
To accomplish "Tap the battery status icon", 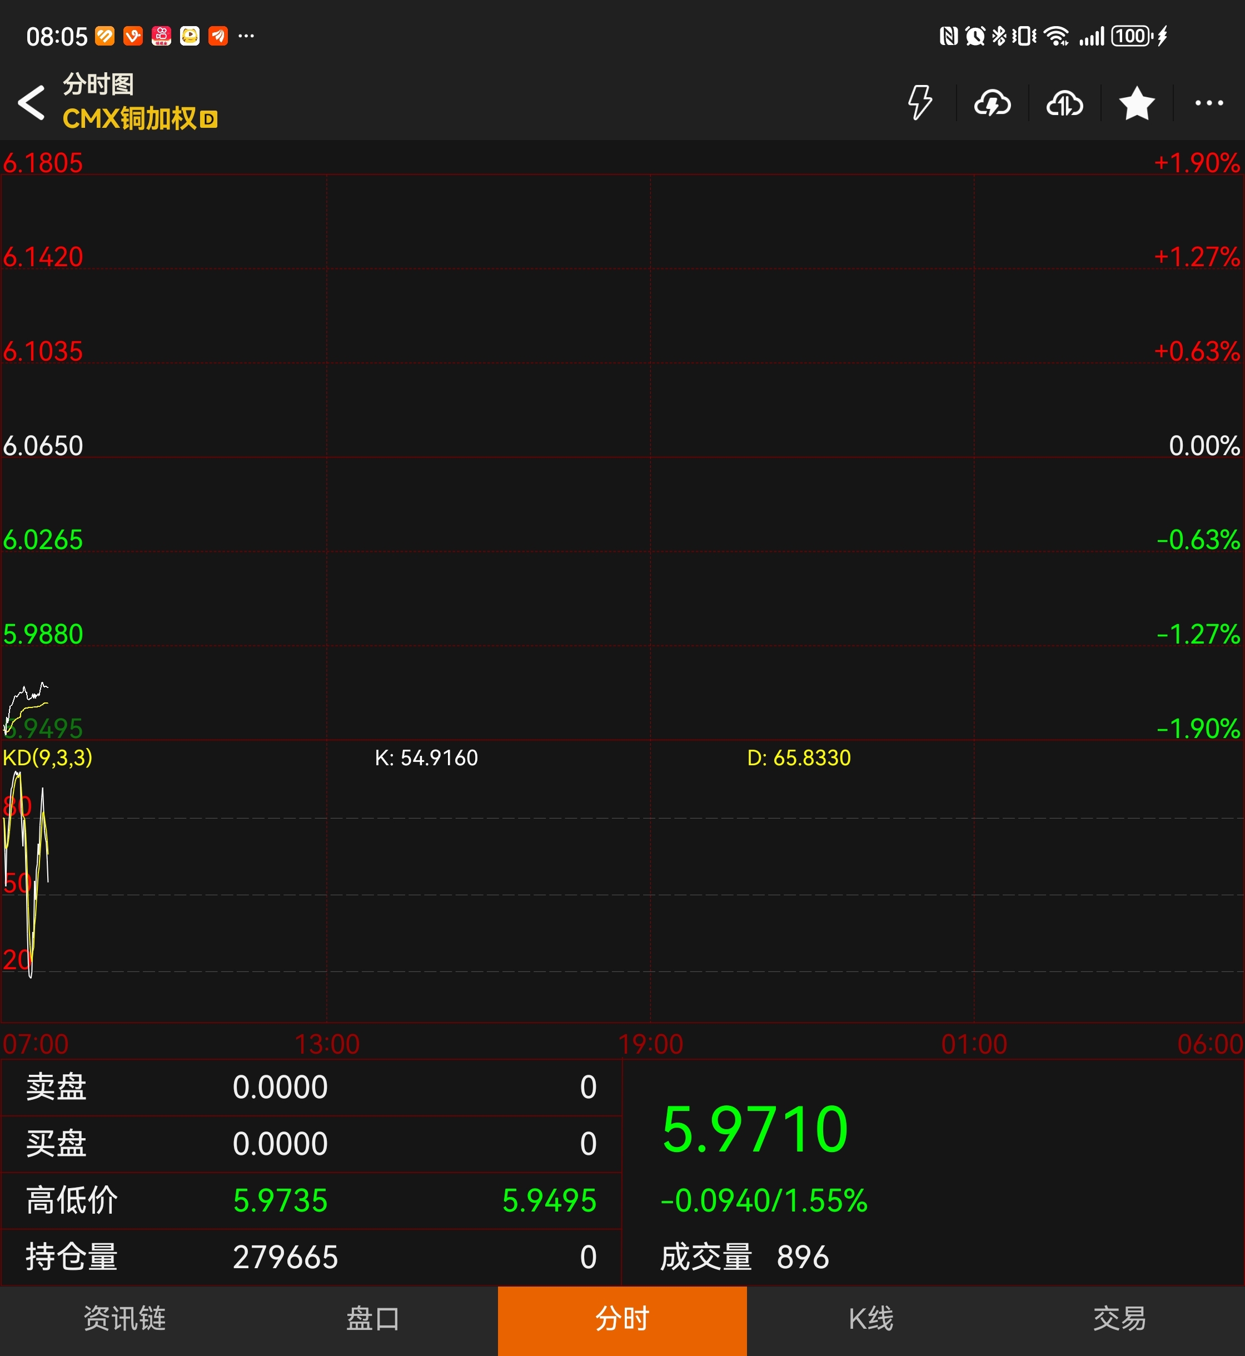I will (1132, 36).
